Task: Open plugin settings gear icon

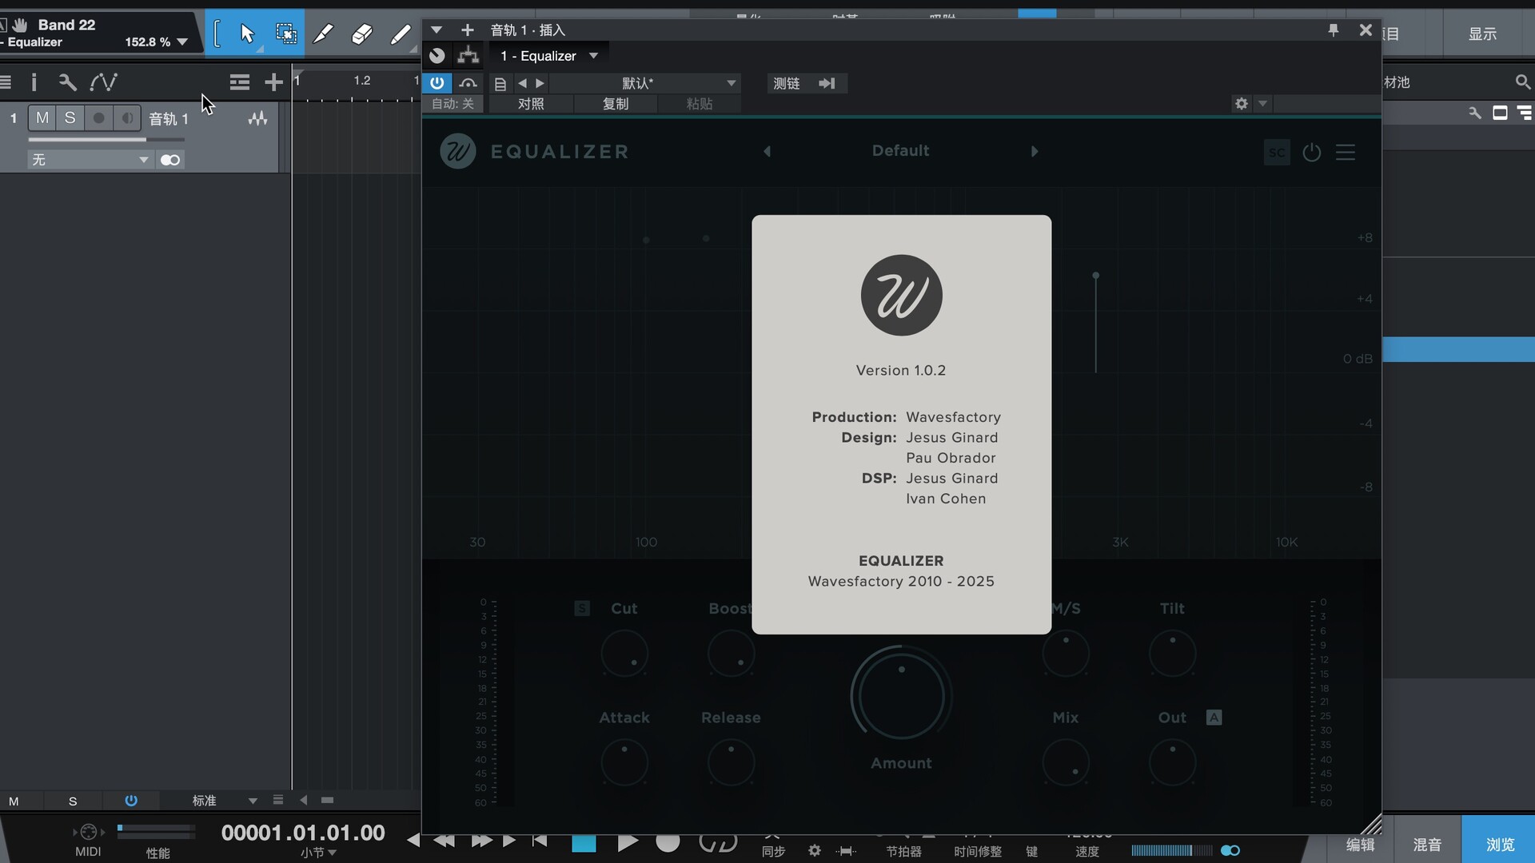Action: tap(1241, 104)
